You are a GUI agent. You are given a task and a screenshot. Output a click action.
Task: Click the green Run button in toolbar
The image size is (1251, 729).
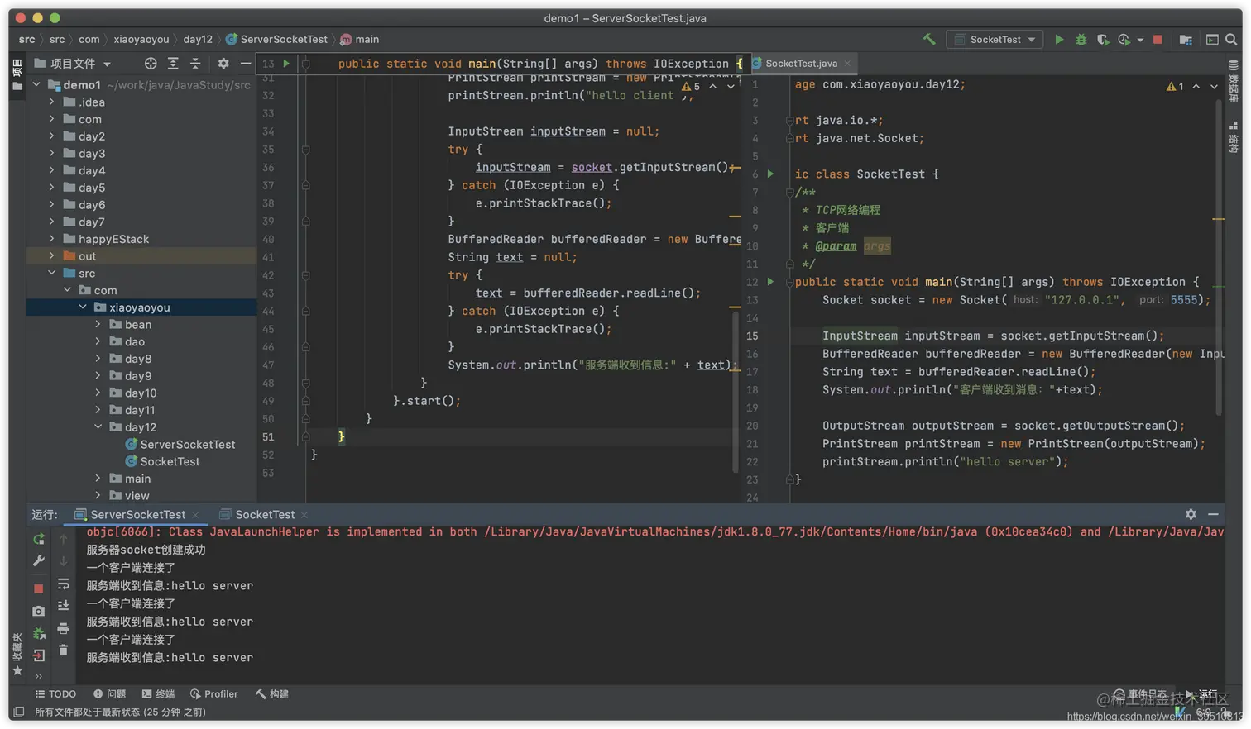click(x=1058, y=40)
